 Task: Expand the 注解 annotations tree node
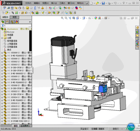point(2,38)
